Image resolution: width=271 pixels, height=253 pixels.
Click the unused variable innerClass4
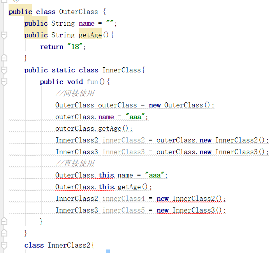[x=123, y=199]
